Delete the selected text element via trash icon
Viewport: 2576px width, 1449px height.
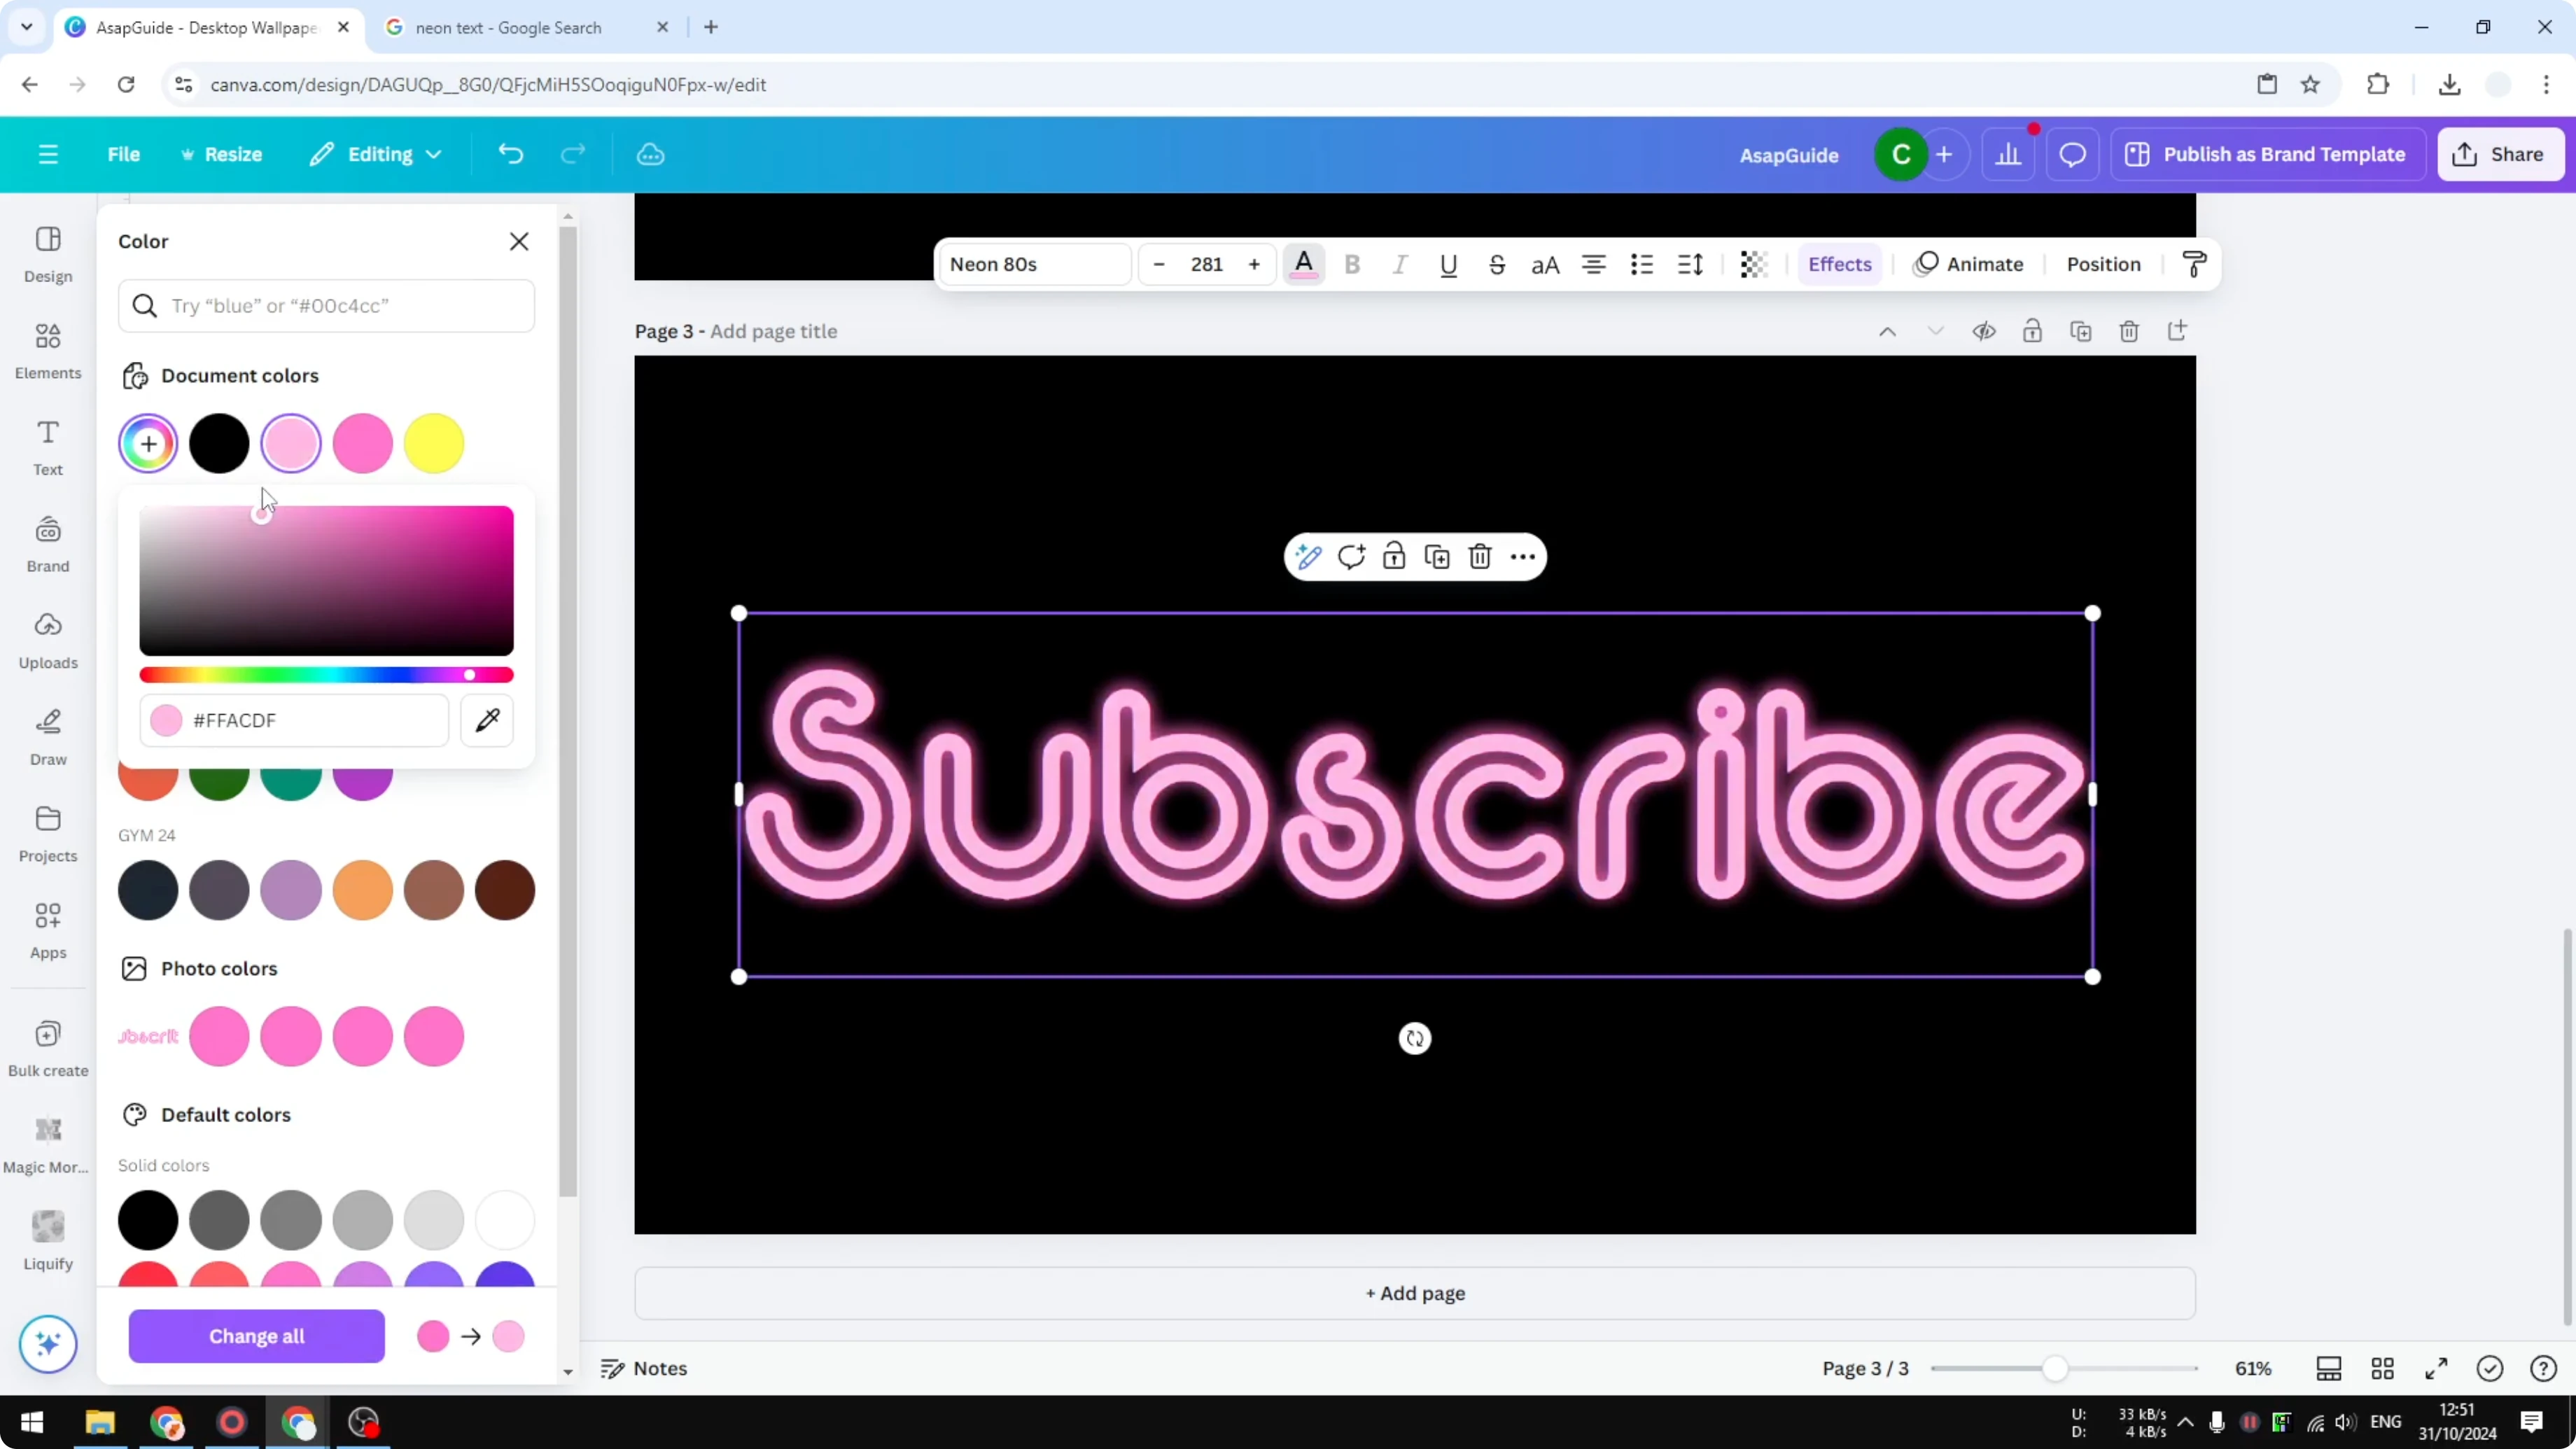[x=1480, y=557]
